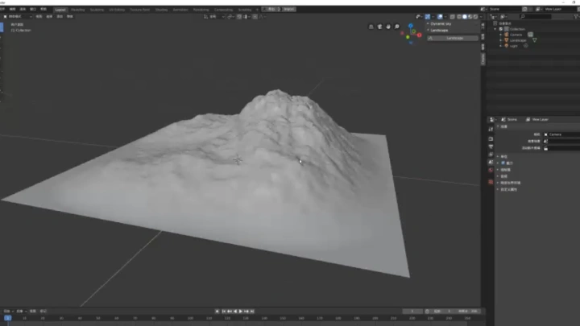580x326 pixels.
Task: Collapse the Collection in outliner
Action: 495,29
